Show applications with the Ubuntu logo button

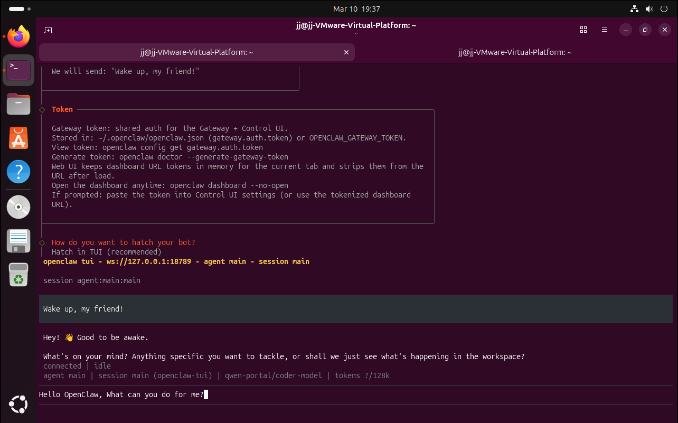click(x=18, y=405)
